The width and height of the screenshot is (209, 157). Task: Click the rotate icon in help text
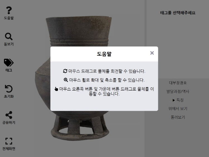[65, 71]
